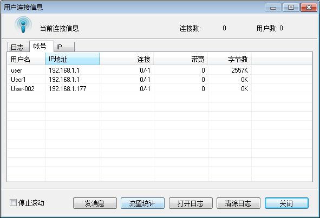Click 清除日志 to clear logs

(238, 203)
